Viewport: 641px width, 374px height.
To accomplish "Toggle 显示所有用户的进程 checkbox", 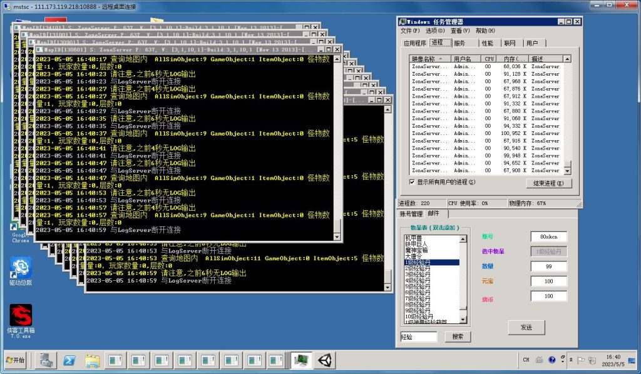I will [411, 182].
